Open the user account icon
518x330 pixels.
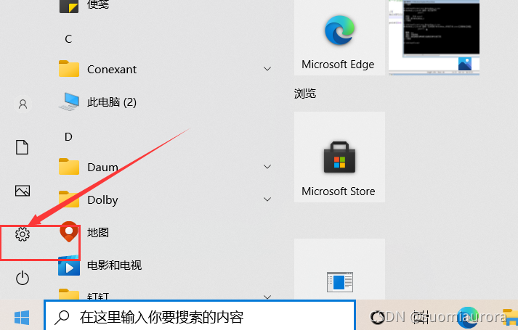click(23, 104)
